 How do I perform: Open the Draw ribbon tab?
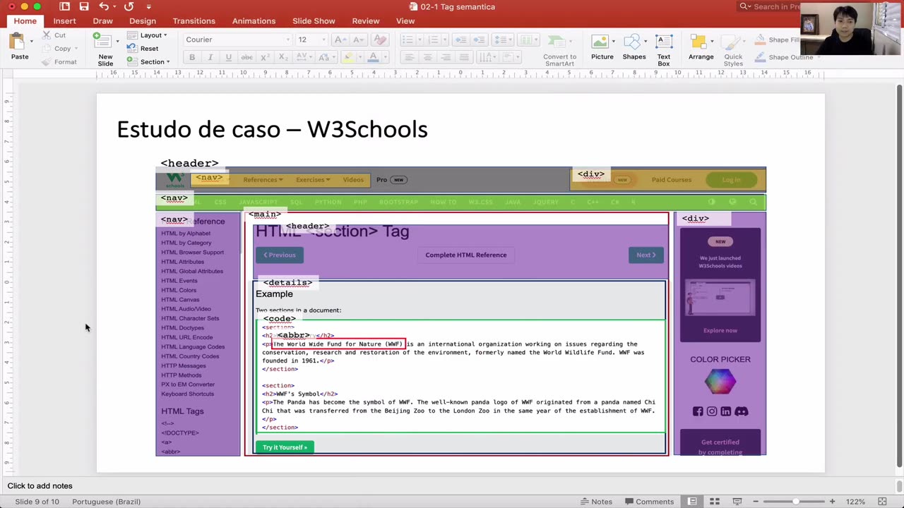click(x=102, y=21)
